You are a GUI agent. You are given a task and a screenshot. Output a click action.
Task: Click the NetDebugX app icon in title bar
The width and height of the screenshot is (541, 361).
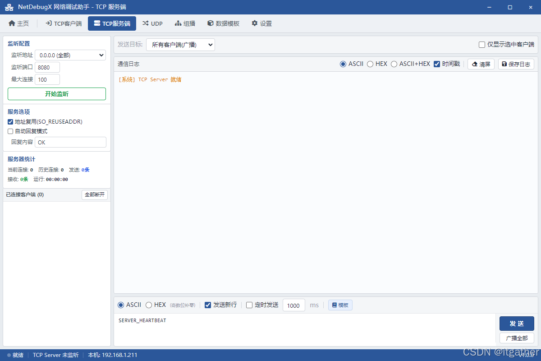pos(9,7)
